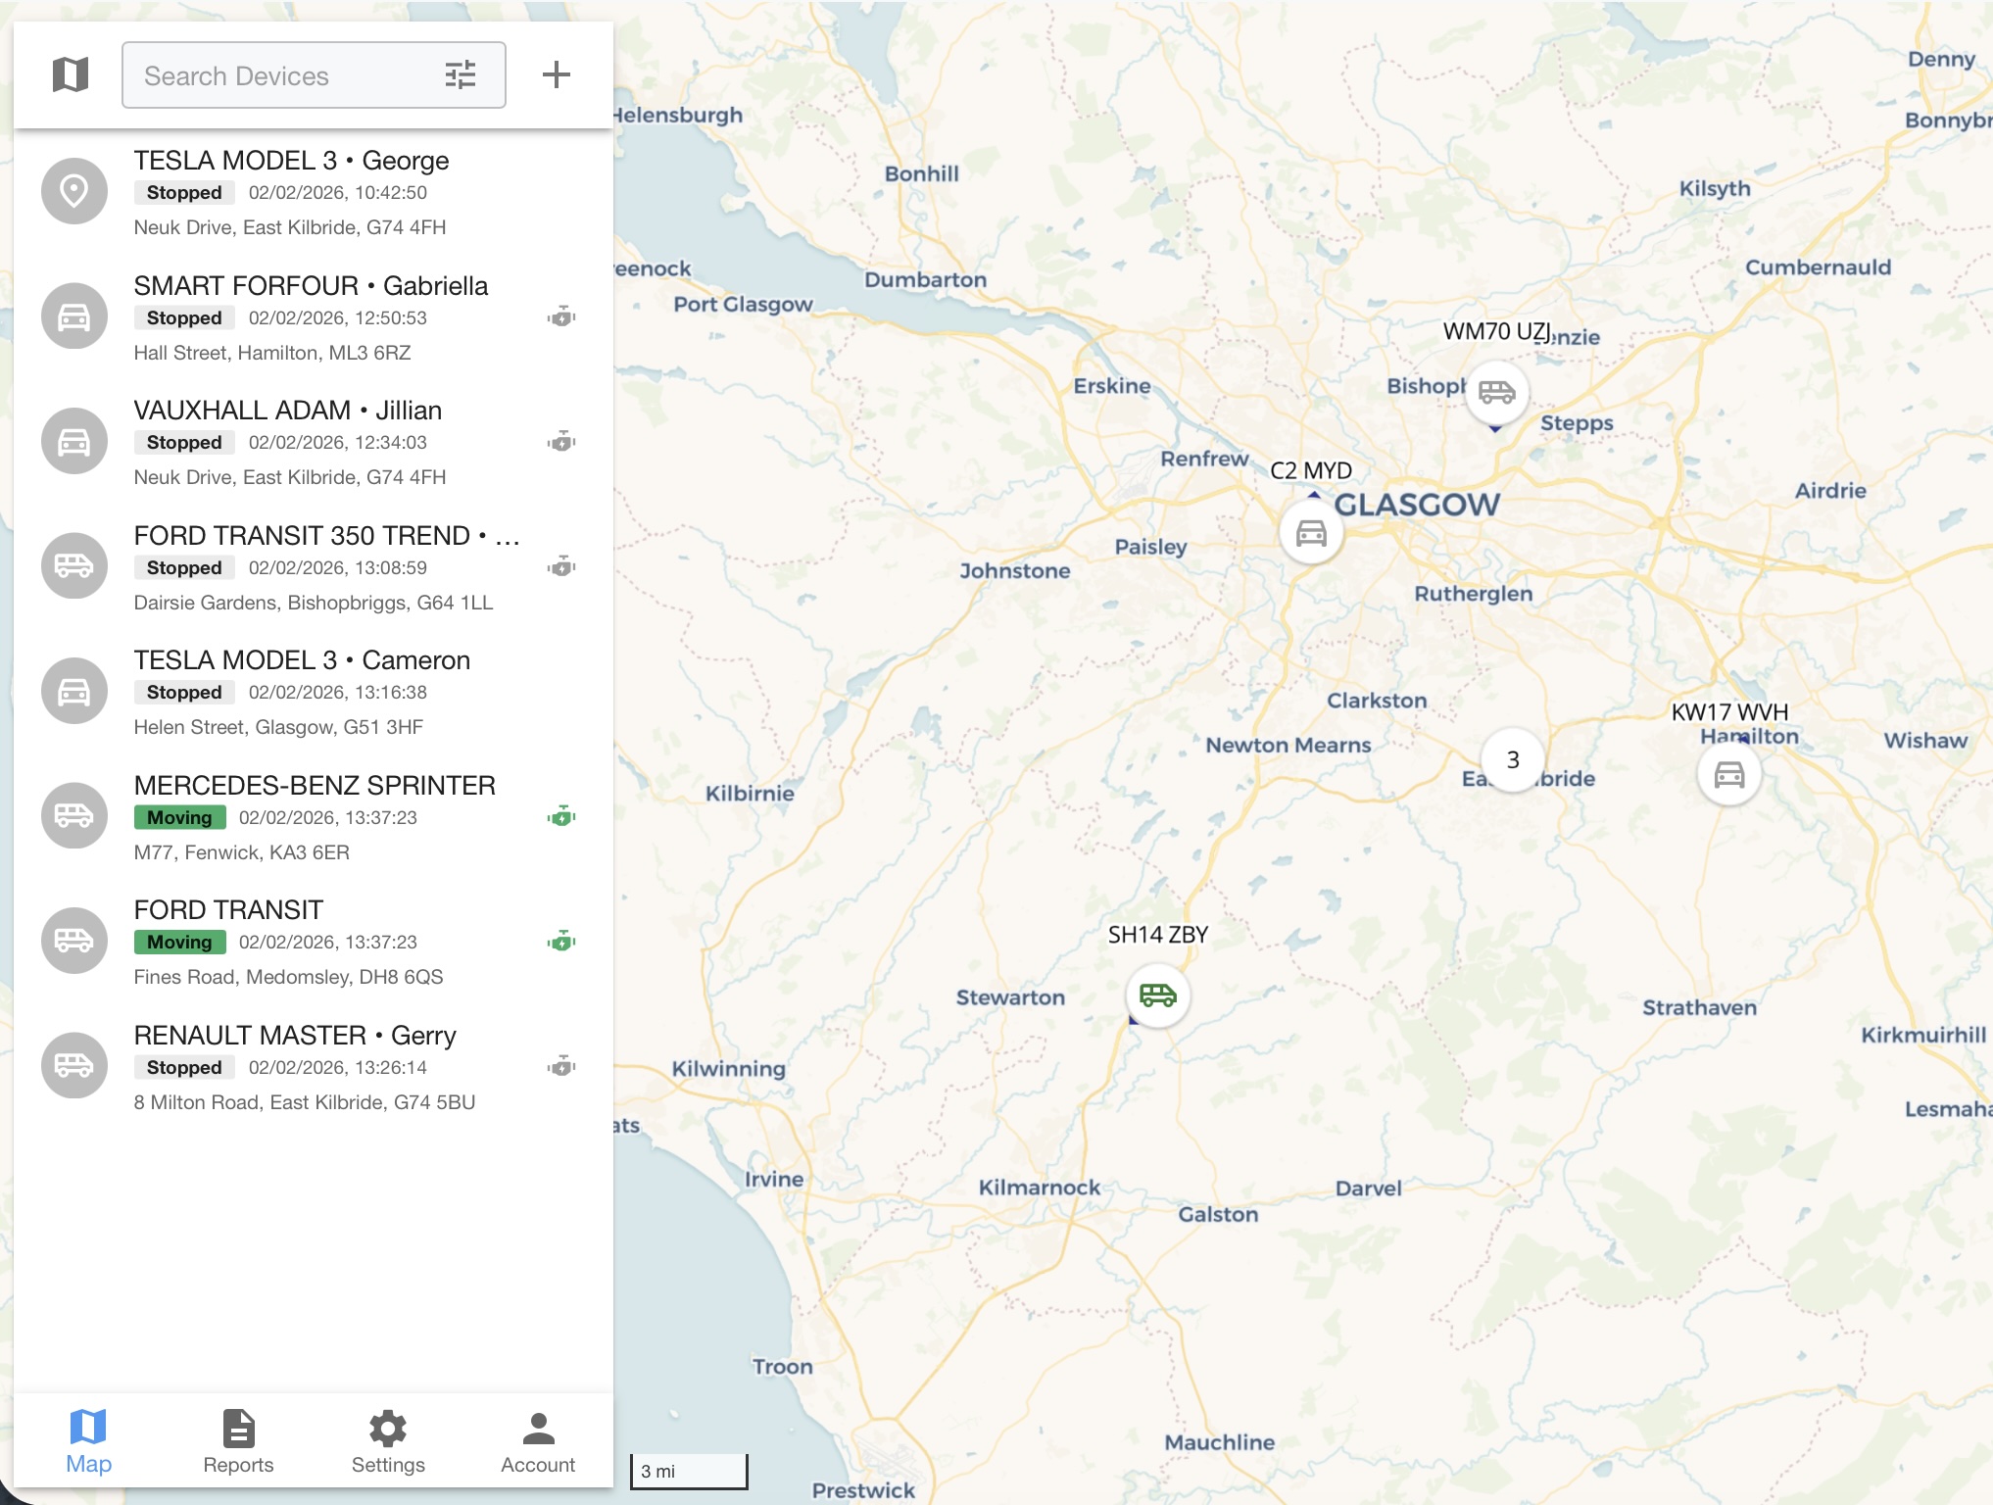
Task: Click the Moving status badge on FORD TRANSIT
Action: pyautogui.click(x=179, y=943)
